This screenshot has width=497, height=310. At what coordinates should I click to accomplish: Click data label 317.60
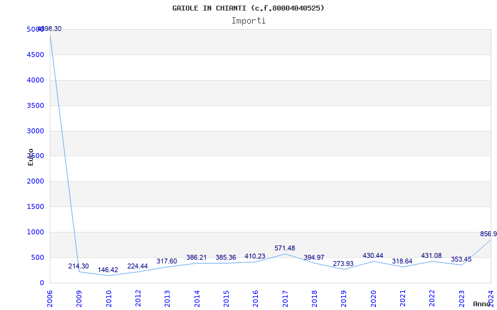coord(166,261)
